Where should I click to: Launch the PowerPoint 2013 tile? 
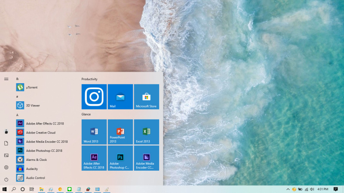coord(120,132)
